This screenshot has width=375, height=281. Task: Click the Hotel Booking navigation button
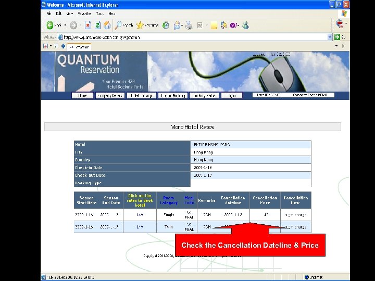coord(141,96)
